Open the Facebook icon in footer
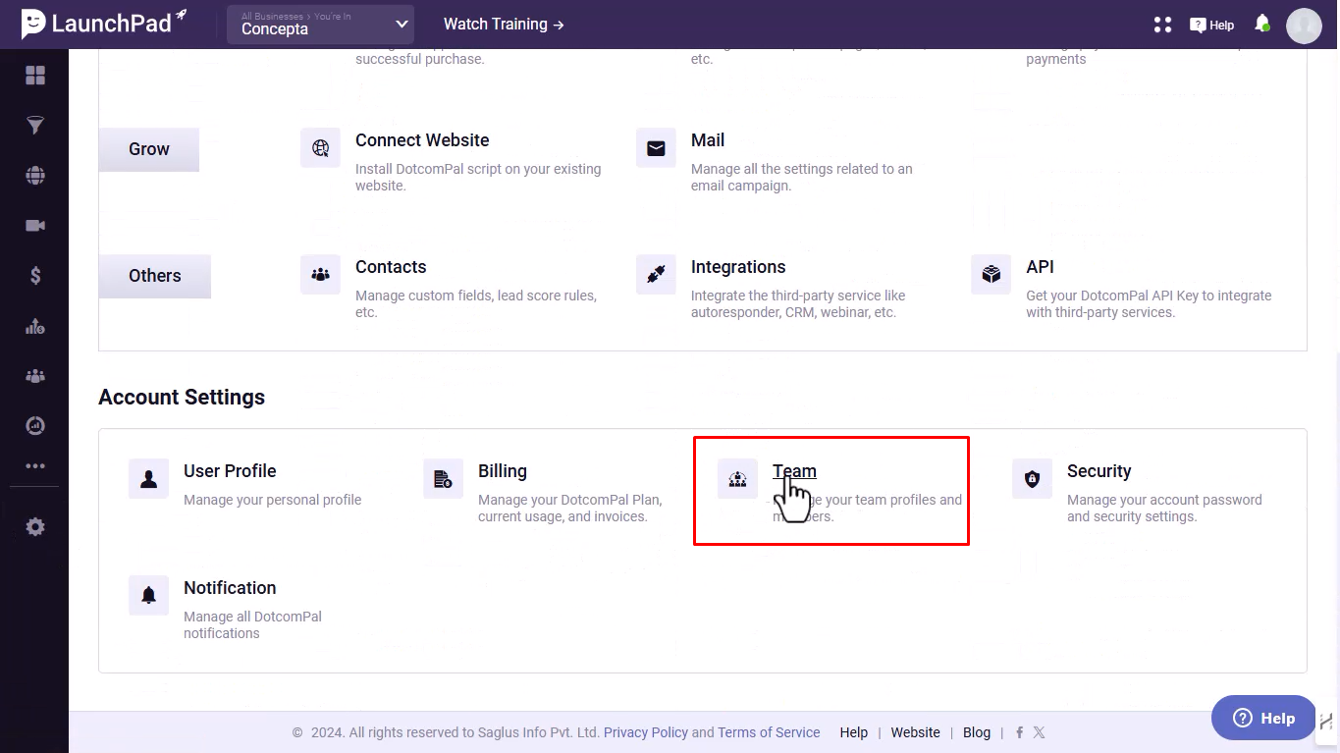This screenshot has width=1340, height=753. 1020,732
